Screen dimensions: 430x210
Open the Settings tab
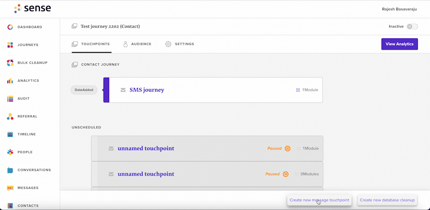click(180, 44)
